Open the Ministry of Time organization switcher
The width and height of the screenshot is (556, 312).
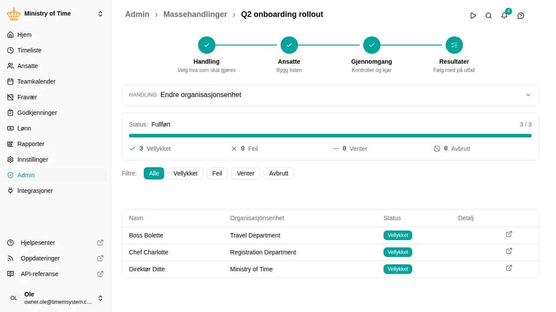(x=55, y=14)
